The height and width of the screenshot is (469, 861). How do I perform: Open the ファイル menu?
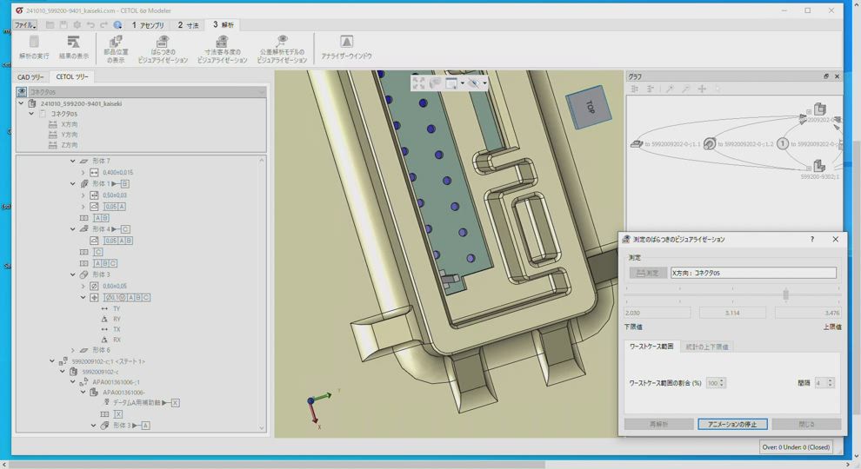[x=24, y=25]
